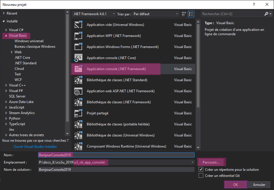Select the Application console (.NET Core) icon
Viewport: 274px width, 190px height.
point(78,58)
